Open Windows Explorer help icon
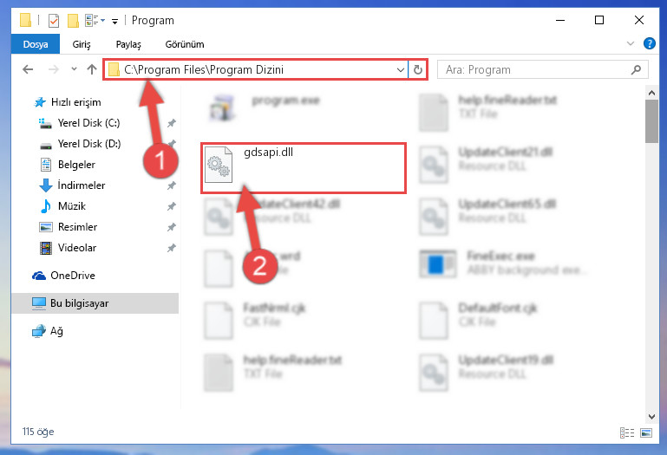The width and height of the screenshot is (667, 455). 649,43
